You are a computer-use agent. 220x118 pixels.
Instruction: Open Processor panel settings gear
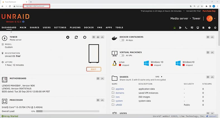(x=98, y=100)
